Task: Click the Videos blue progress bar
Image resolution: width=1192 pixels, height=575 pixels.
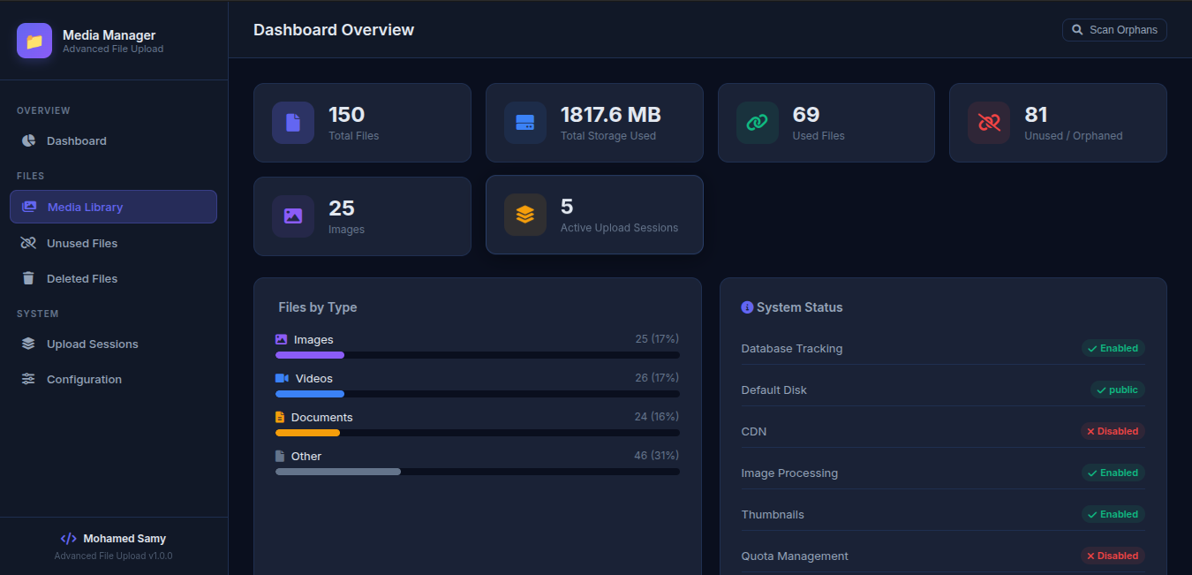Action: pos(310,394)
